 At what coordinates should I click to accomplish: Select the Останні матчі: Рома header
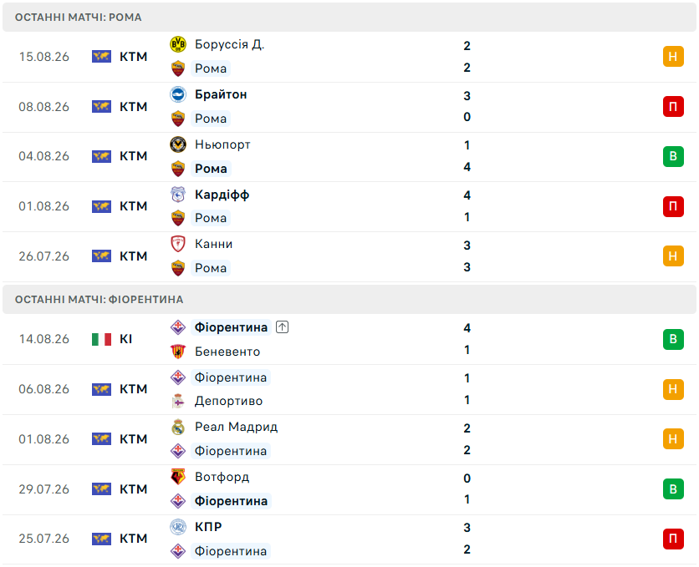click(x=349, y=18)
